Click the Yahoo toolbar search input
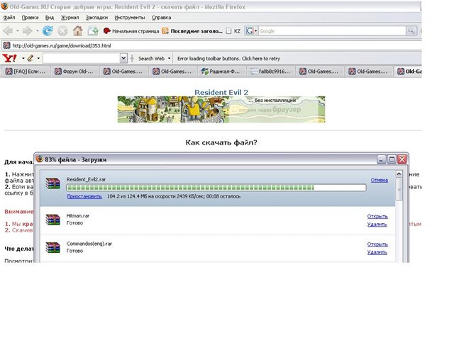 pos(82,58)
